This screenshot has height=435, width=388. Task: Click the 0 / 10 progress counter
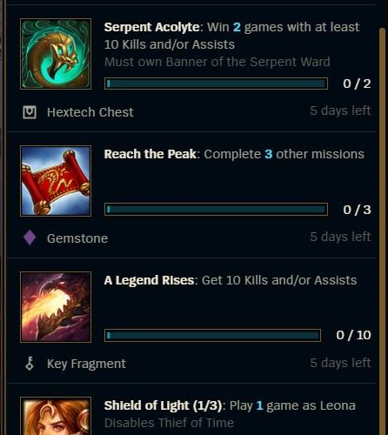(x=353, y=335)
